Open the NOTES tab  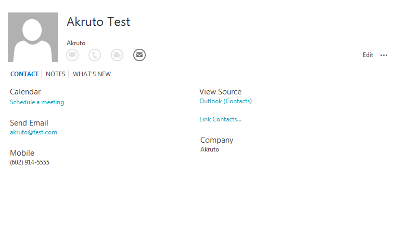point(56,74)
